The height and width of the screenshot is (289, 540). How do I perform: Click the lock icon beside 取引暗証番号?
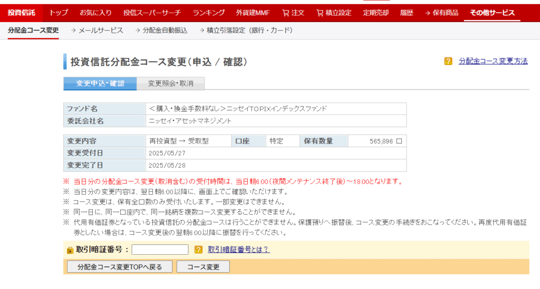coord(70,250)
